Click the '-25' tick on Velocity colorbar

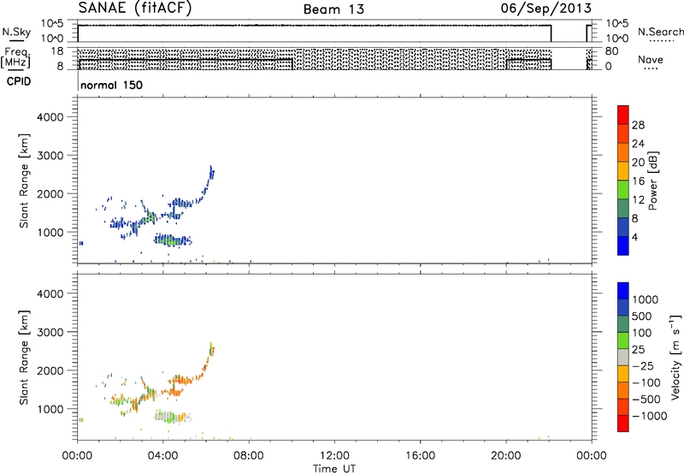643,366
